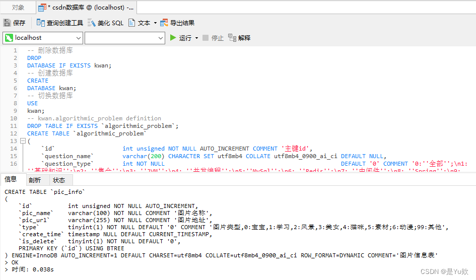
Task: Click 'DROP TABLE IF EXISTS' on line 11
Action: pos(62,126)
